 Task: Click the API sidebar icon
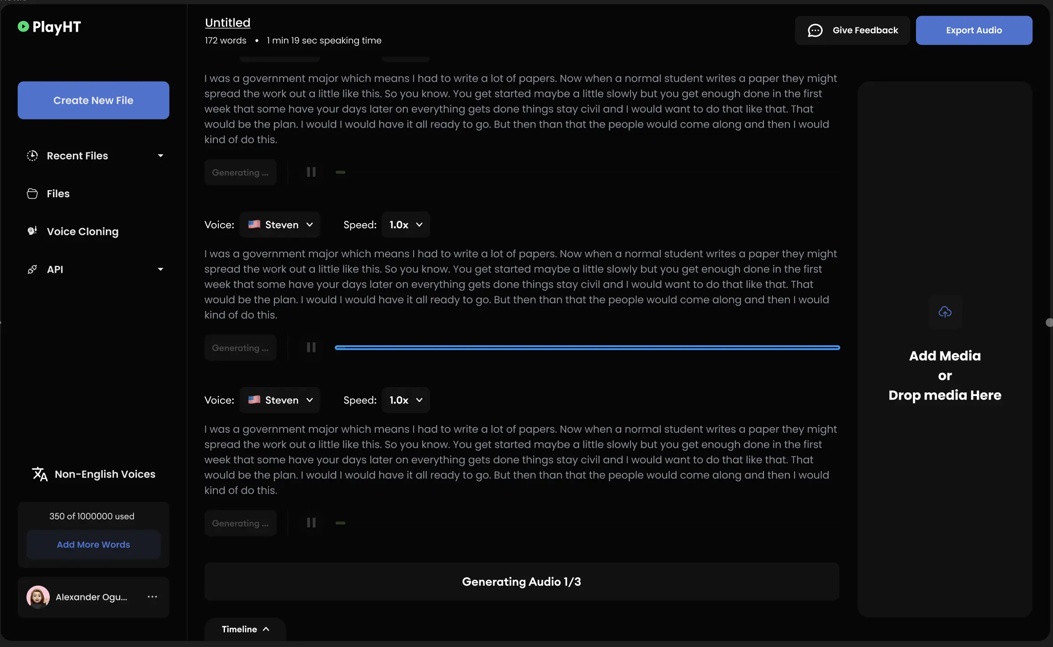tap(32, 269)
